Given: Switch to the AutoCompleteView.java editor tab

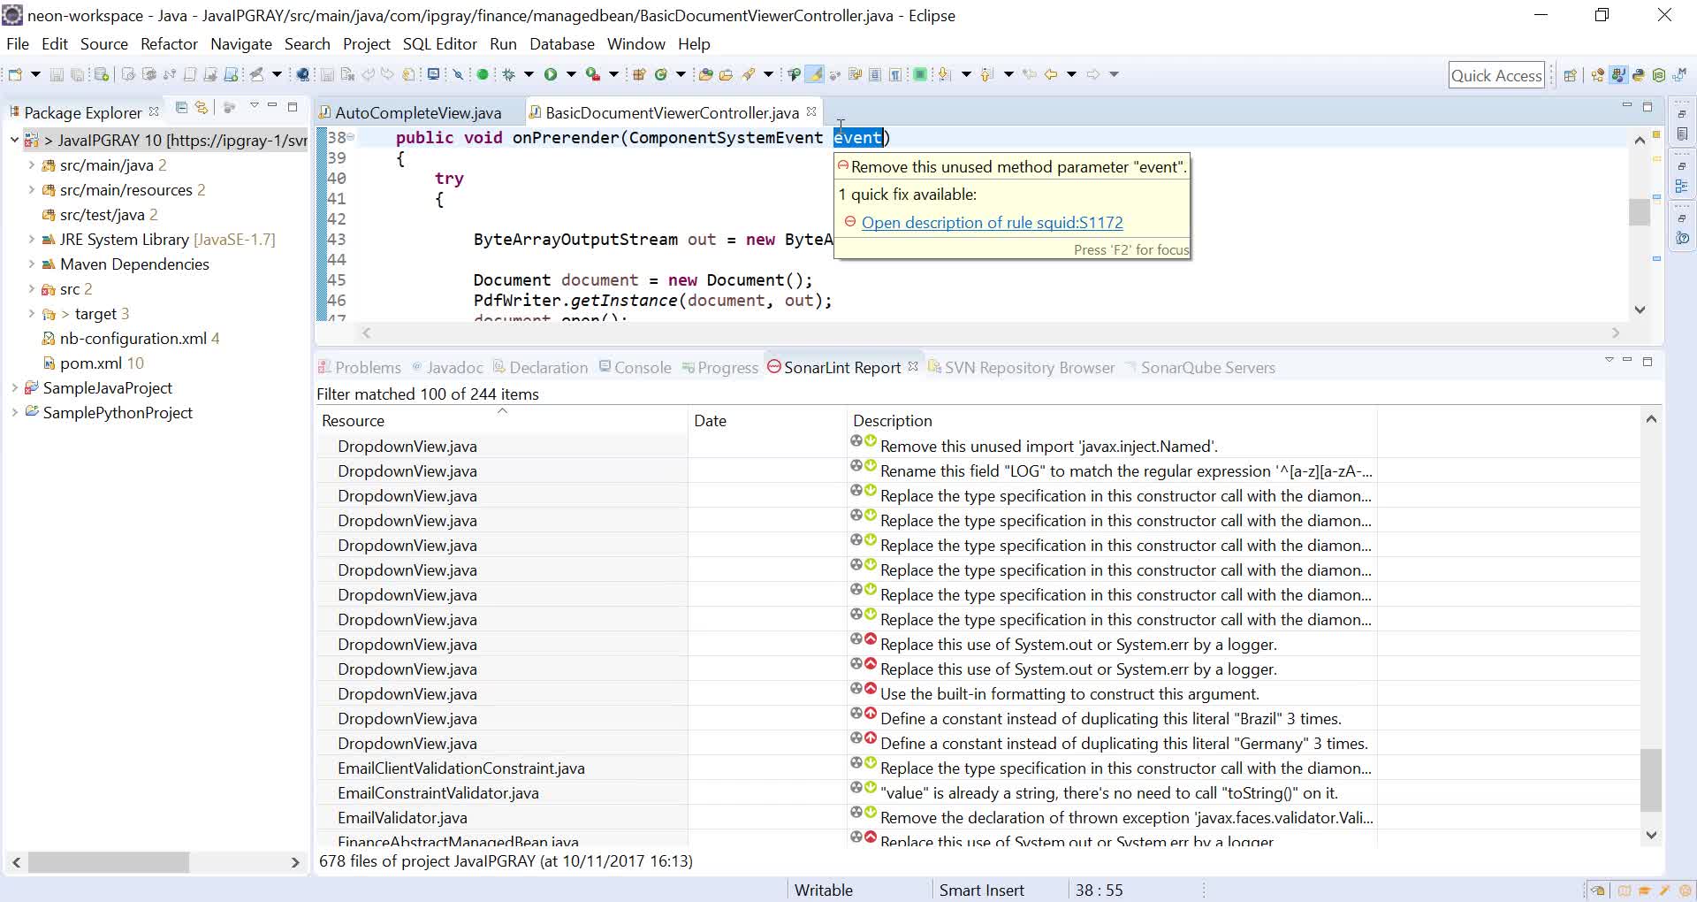Looking at the screenshot, I should [419, 112].
